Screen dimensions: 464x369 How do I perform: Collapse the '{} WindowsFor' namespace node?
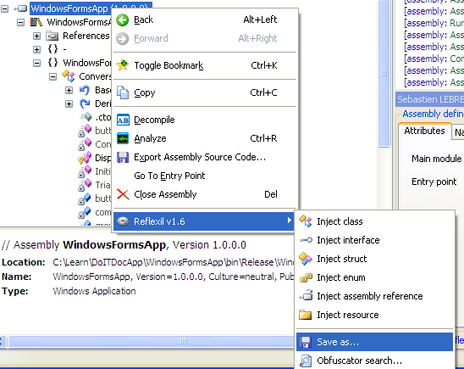(36, 63)
